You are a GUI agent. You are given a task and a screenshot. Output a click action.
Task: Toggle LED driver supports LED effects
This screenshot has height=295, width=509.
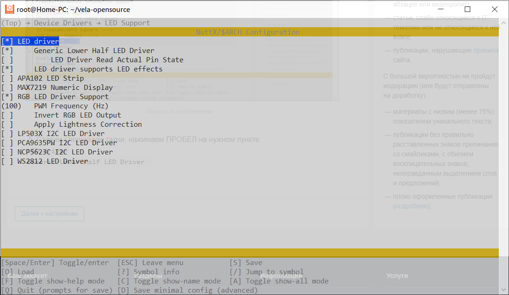(7, 69)
